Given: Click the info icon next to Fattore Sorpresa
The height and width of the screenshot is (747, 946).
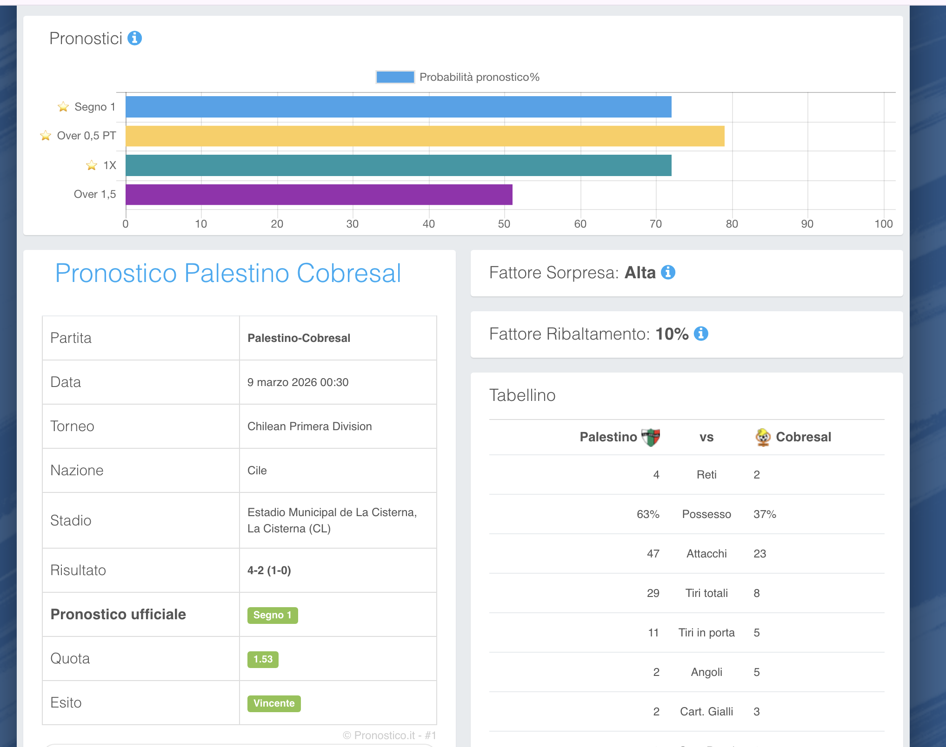Looking at the screenshot, I should pos(668,272).
